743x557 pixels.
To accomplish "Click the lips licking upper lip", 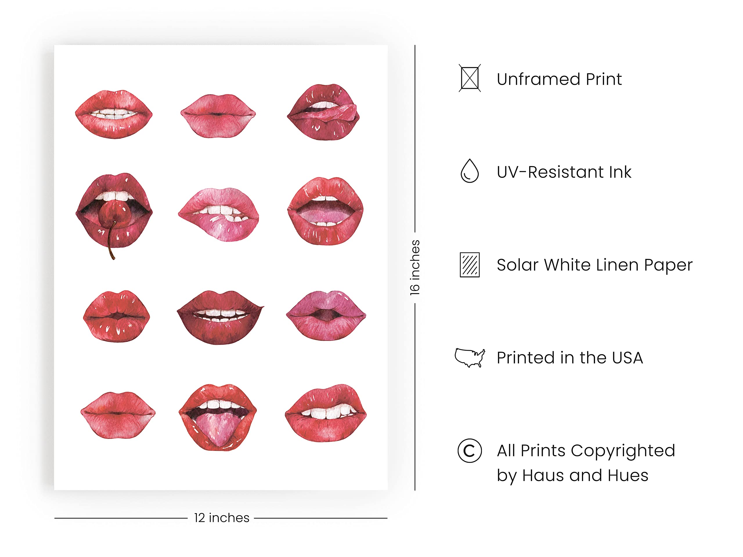I will 324,112.
